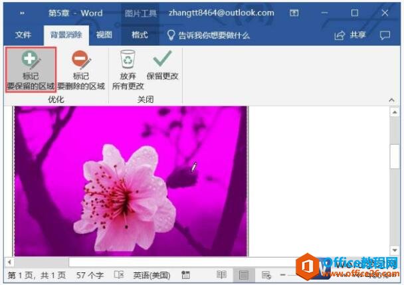Discard all changes with the recycle bin icon
This screenshot has width=404, height=285.
click(128, 70)
